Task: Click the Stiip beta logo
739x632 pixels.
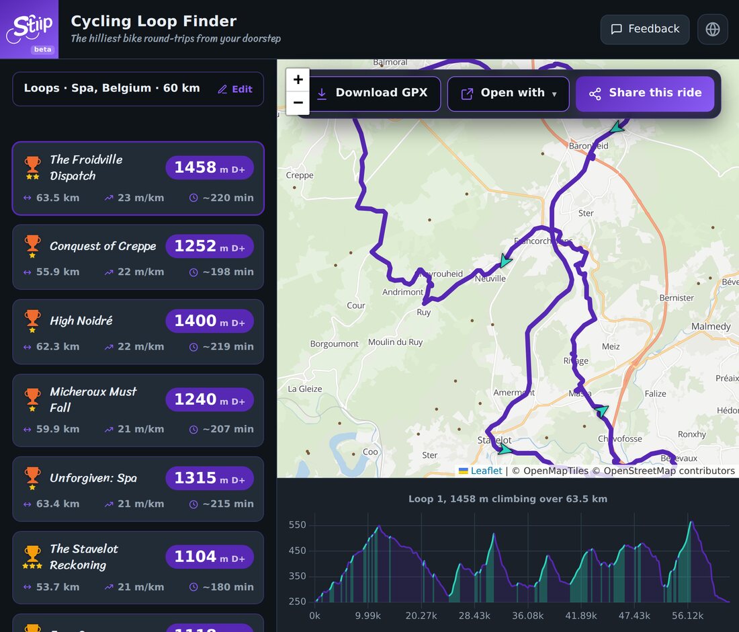Action: pyautogui.click(x=29, y=29)
